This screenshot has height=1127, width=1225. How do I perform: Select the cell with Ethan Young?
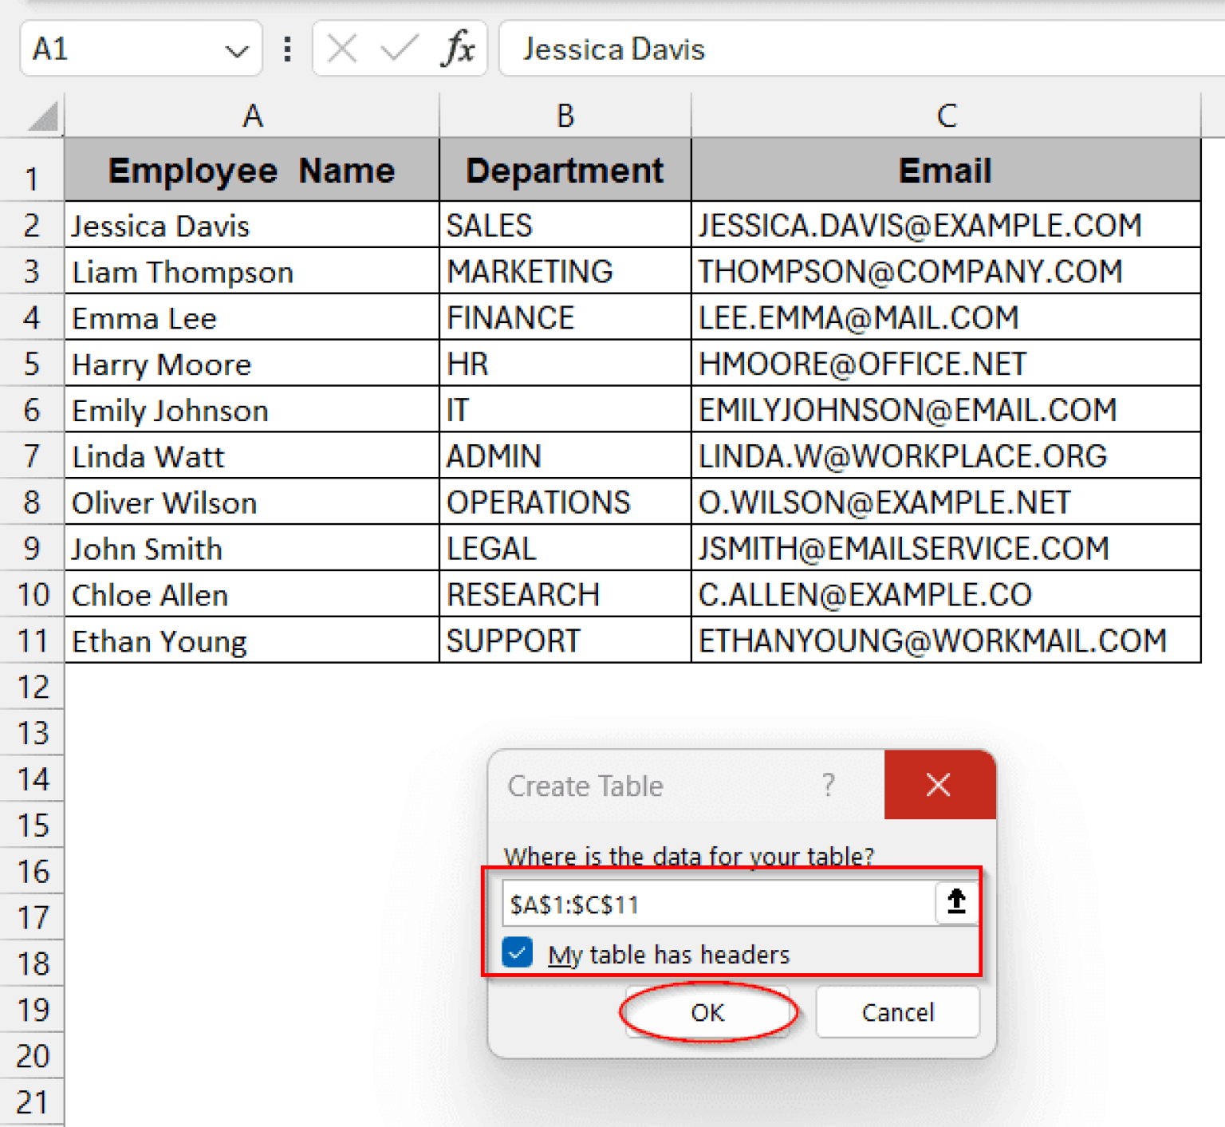pos(160,640)
